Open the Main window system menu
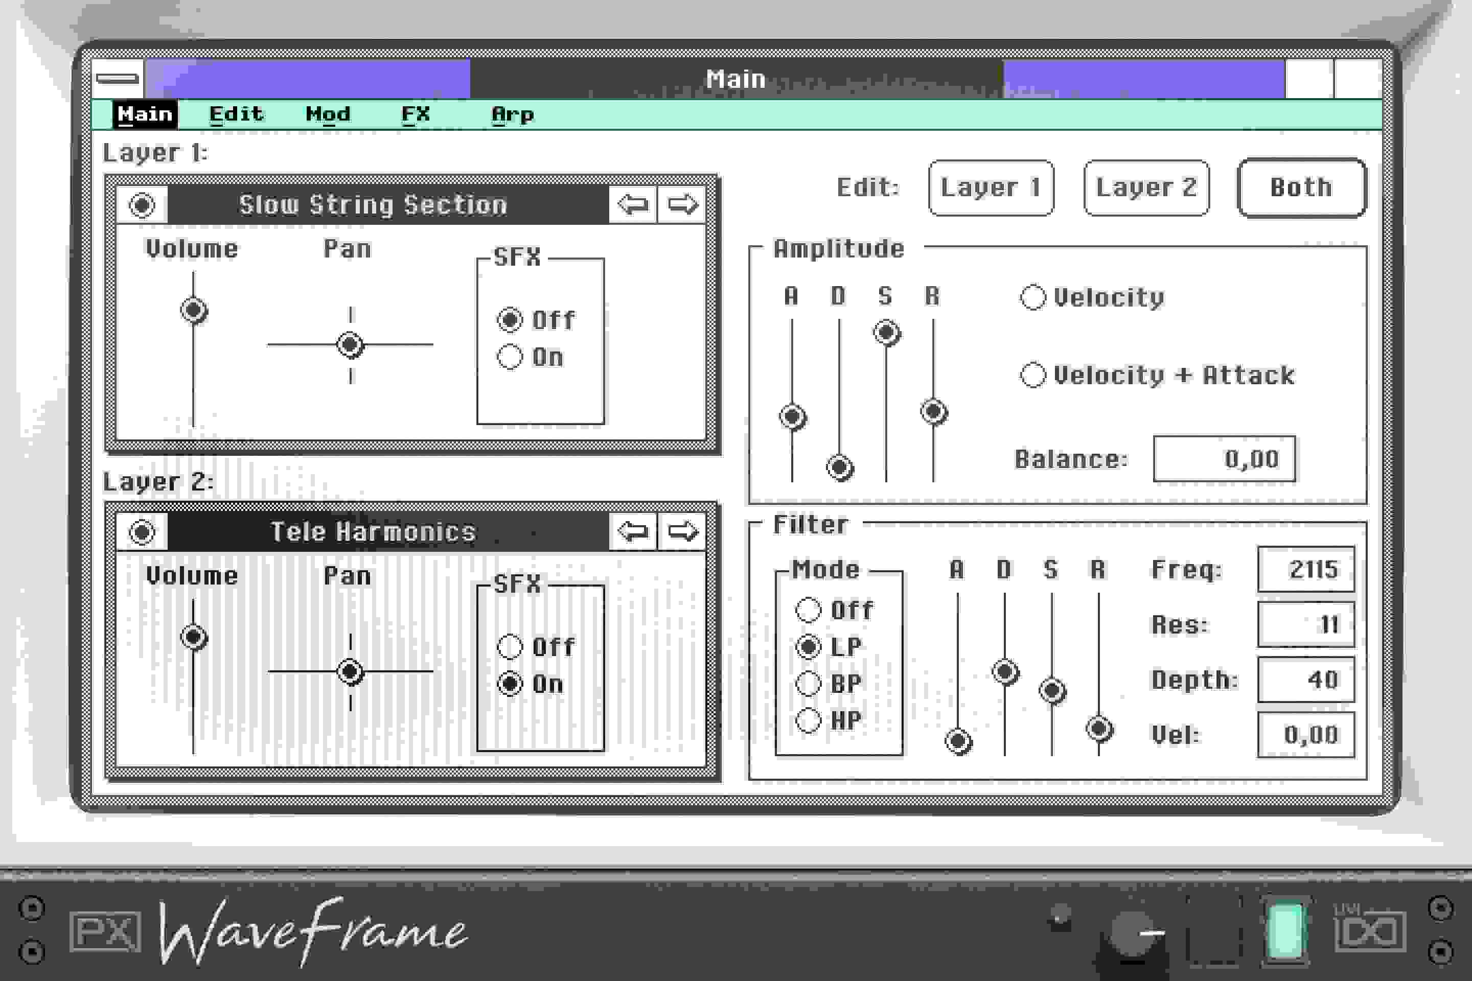1472x981 pixels. [118, 78]
